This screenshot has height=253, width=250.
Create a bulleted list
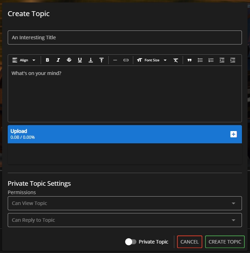(x=200, y=60)
